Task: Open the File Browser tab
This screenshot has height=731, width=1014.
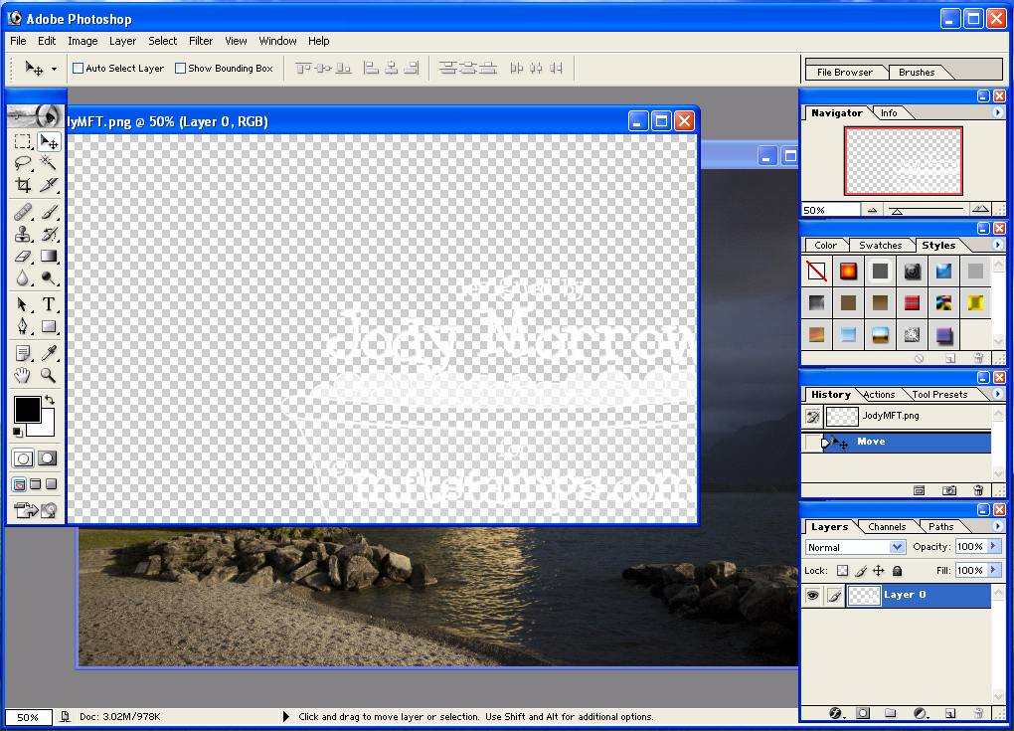Action: coord(845,73)
